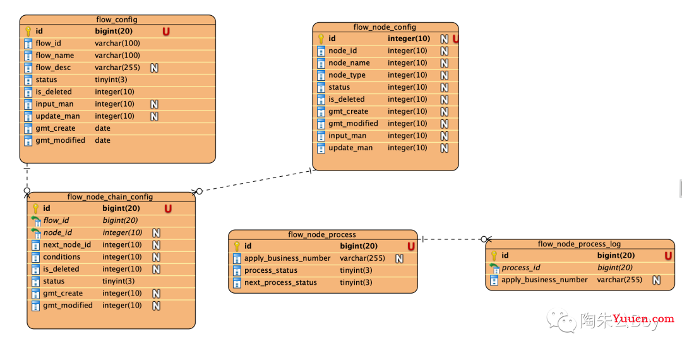Click column icon of flow_node_process_log apply_business_number
This screenshot has height=353, width=682.
494,280
